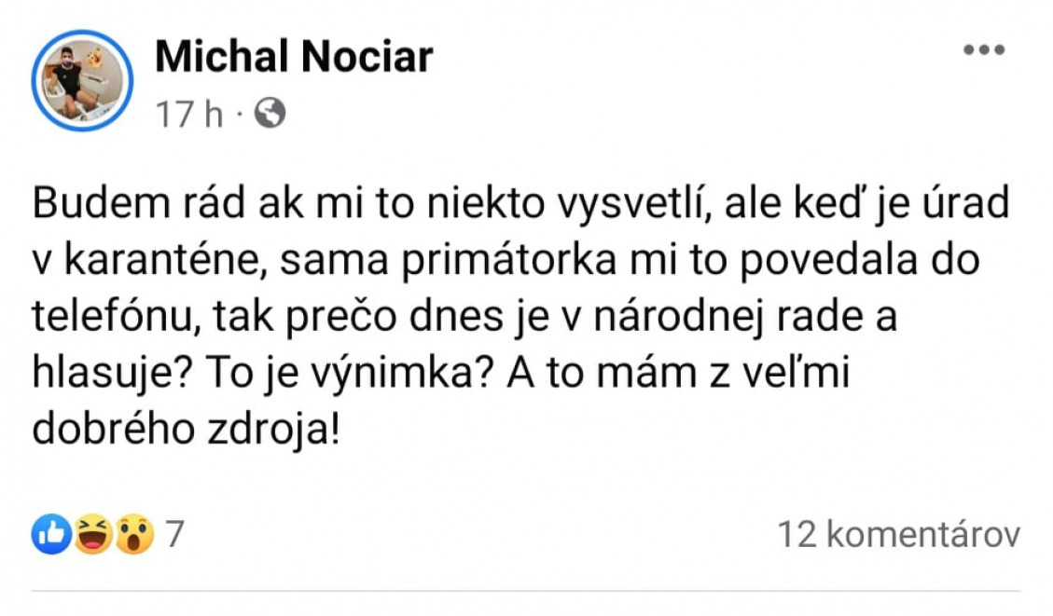Click the last line 'dobrého zdroja!'

click(187, 430)
